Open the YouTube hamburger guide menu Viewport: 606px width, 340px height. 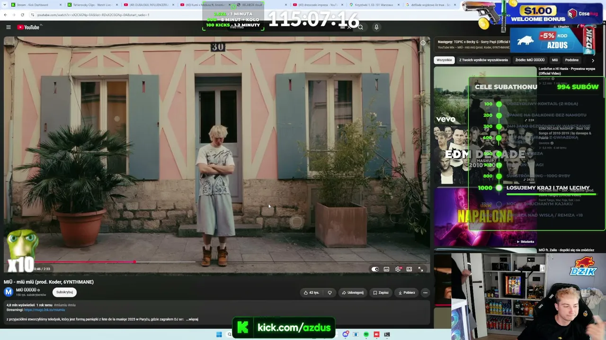click(x=9, y=27)
